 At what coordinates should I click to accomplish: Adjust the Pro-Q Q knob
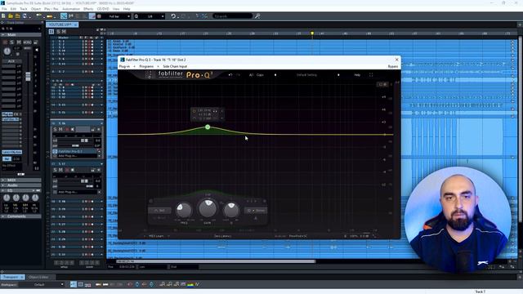(231, 210)
